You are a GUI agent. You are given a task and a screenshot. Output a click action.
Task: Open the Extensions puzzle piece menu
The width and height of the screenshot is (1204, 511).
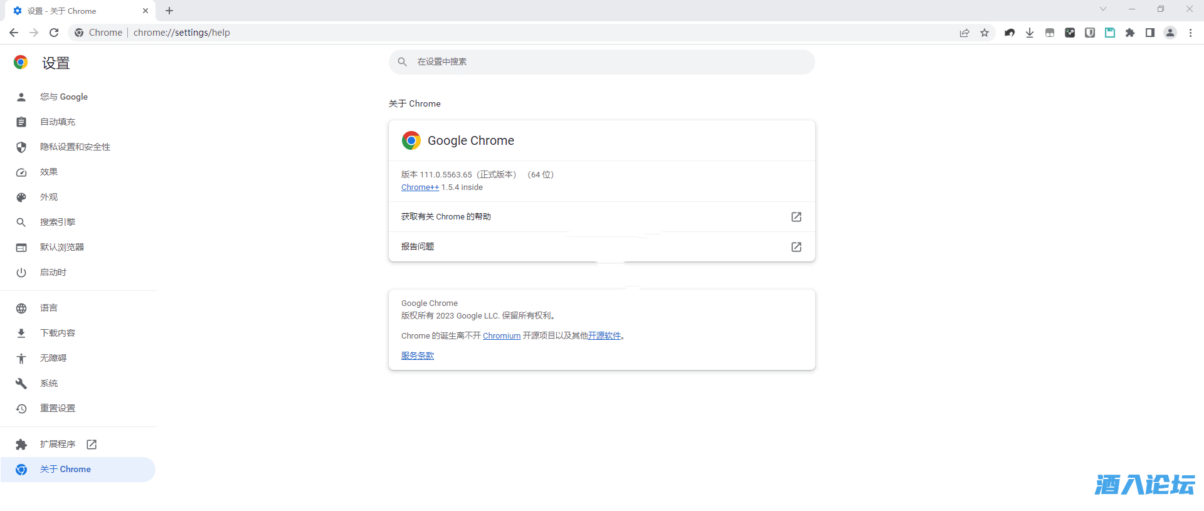[1130, 33]
